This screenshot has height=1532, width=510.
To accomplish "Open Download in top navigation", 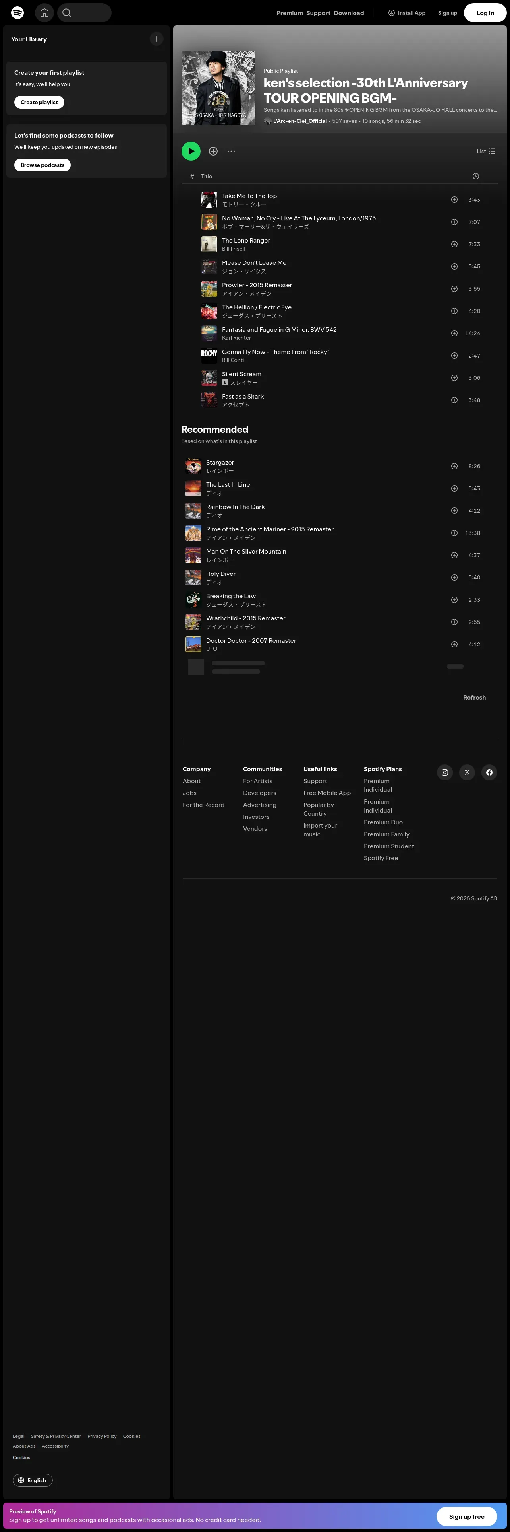I will [348, 13].
